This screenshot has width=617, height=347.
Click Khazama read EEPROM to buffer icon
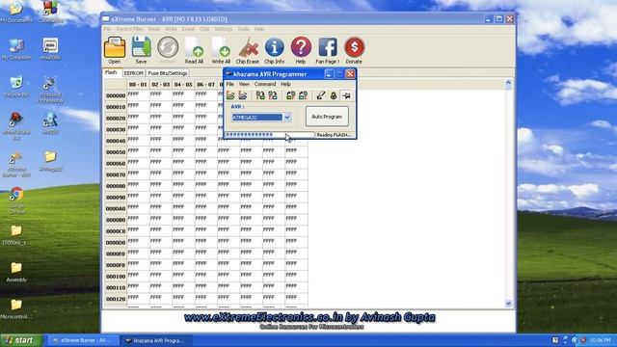coord(303,95)
